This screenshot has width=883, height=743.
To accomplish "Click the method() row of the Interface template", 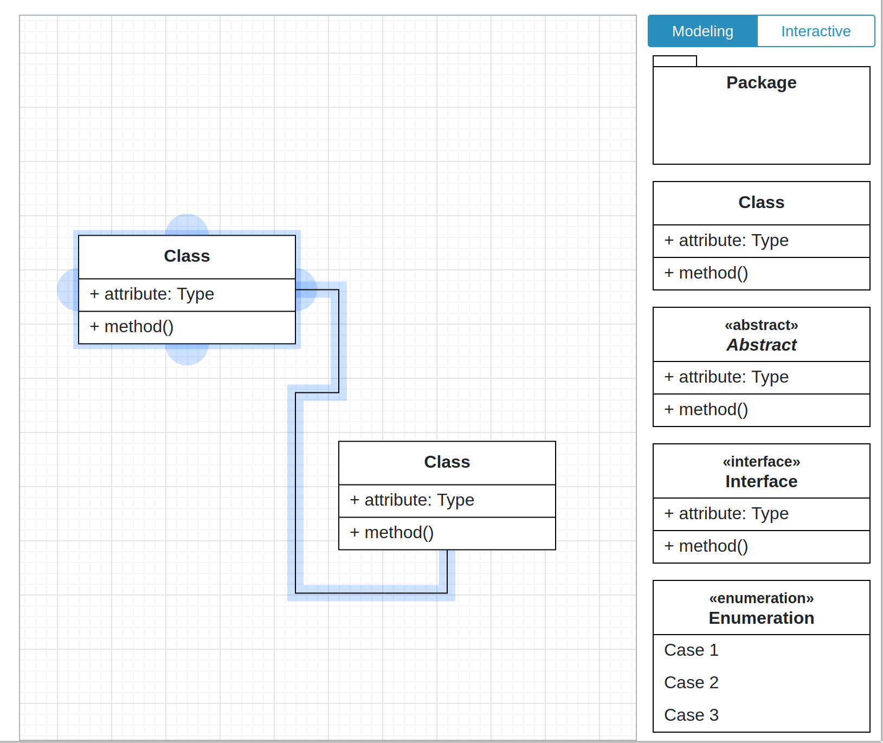I will pyautogui.click(x=761, y=546).
